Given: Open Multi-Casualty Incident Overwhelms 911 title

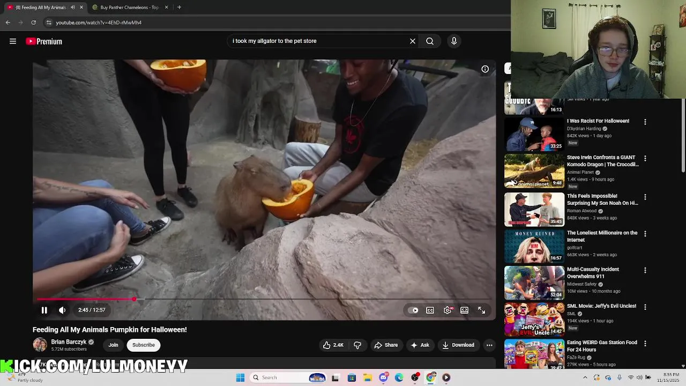Looking at the screenshot, I should [593, 273].
